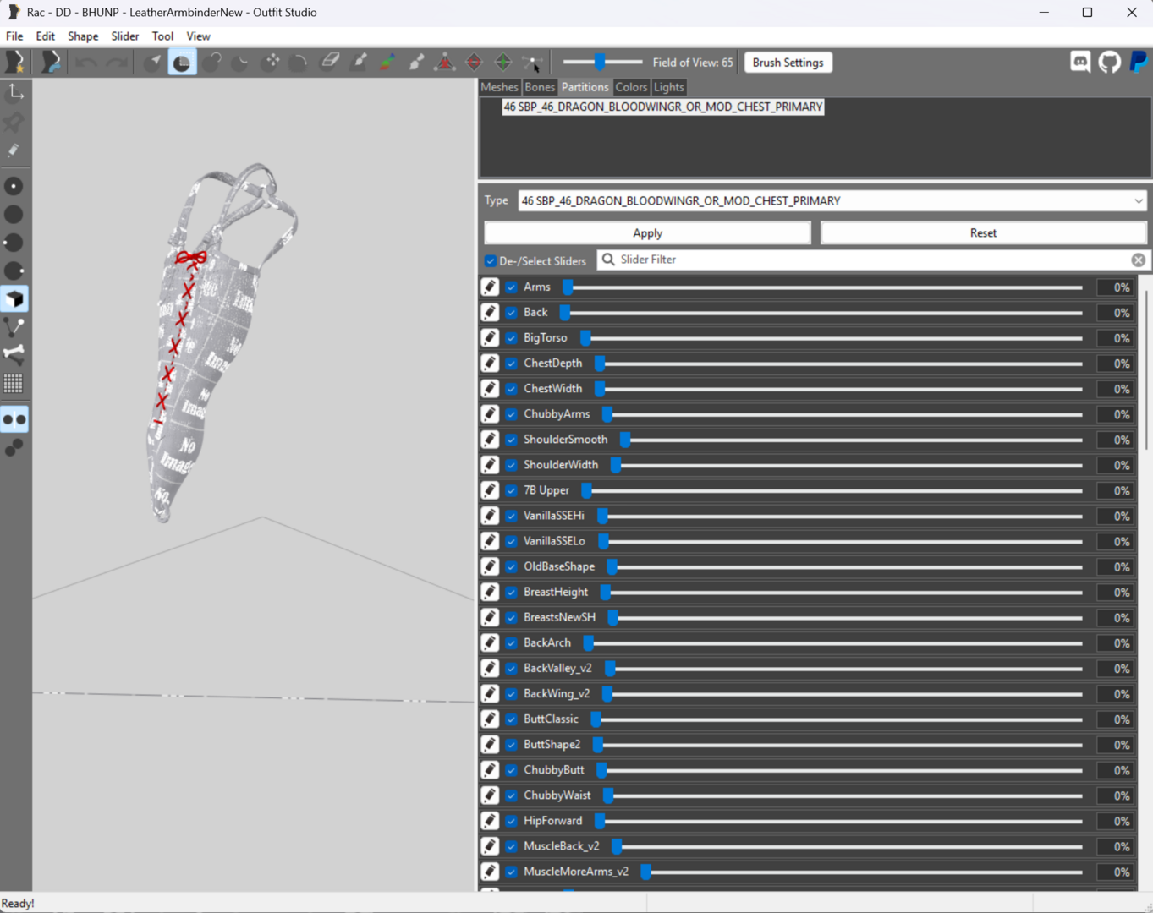
Task: Open the Edit menu
Action: (x=45, y=36)
